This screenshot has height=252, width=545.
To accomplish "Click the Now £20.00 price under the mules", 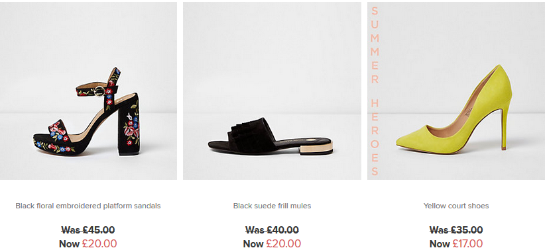I will (272, 243).
